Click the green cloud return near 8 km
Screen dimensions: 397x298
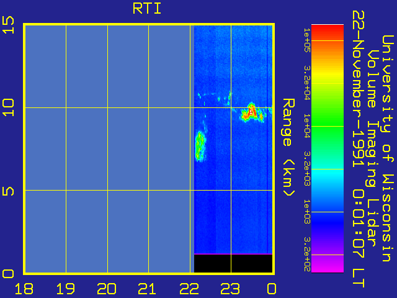click(200, 147)
